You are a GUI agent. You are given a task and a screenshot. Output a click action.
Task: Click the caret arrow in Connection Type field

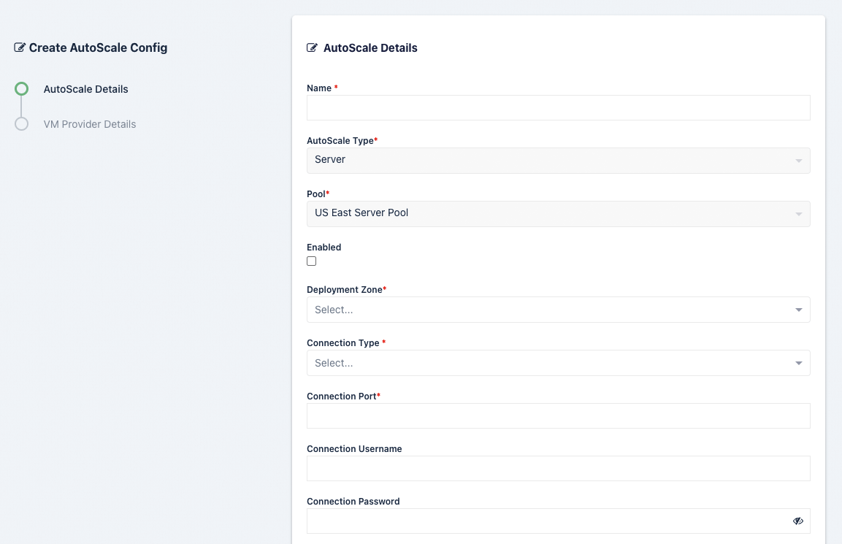point(798,363)
